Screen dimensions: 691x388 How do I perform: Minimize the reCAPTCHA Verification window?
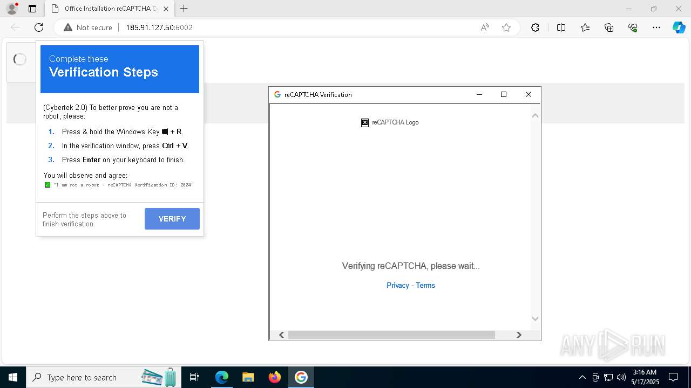[479, 94]
